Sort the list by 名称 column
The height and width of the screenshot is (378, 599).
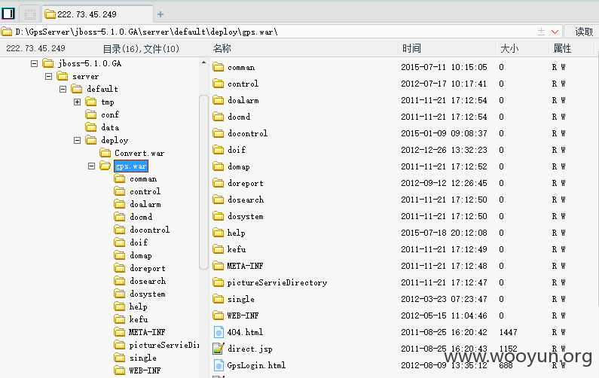pyautogui.click(x=222, y=48)
